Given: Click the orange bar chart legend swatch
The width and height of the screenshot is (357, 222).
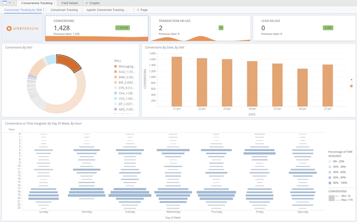Looking at the screenshot, I should pos(351,86).
